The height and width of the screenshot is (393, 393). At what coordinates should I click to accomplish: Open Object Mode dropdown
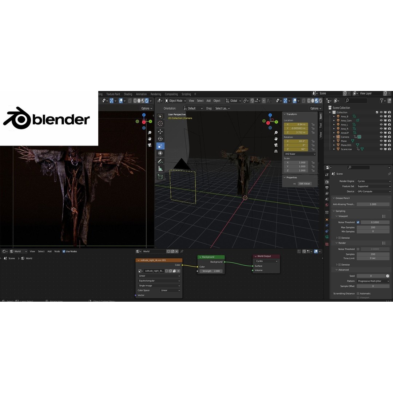coord(175,101)
